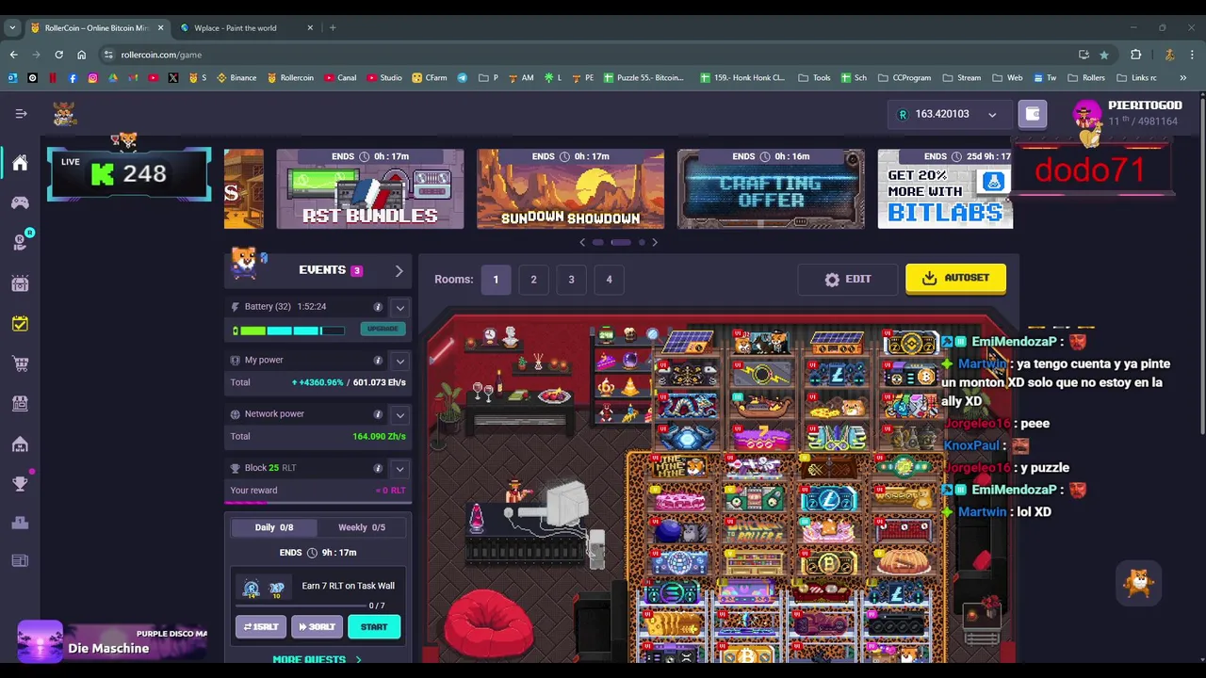Open the Rollercoin bookmark

(x=290, y=78)
